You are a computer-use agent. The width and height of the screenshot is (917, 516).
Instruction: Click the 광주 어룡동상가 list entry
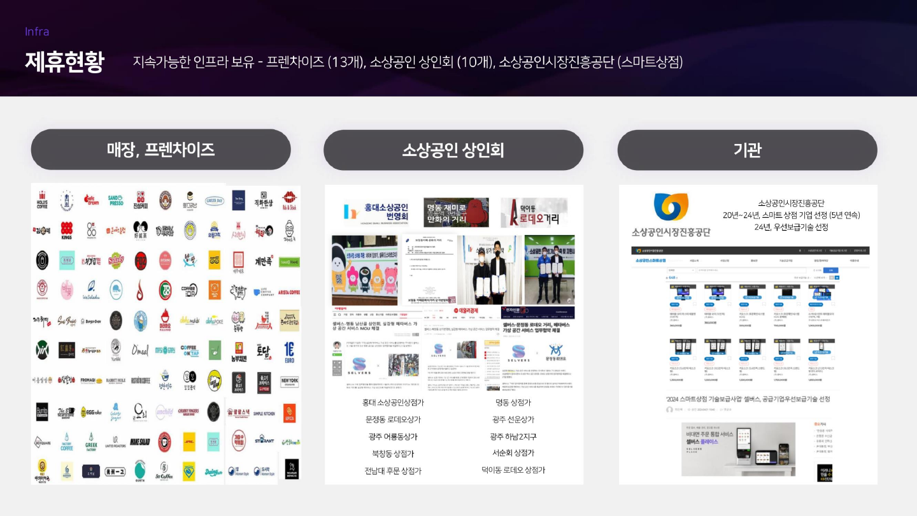point(393,436)
